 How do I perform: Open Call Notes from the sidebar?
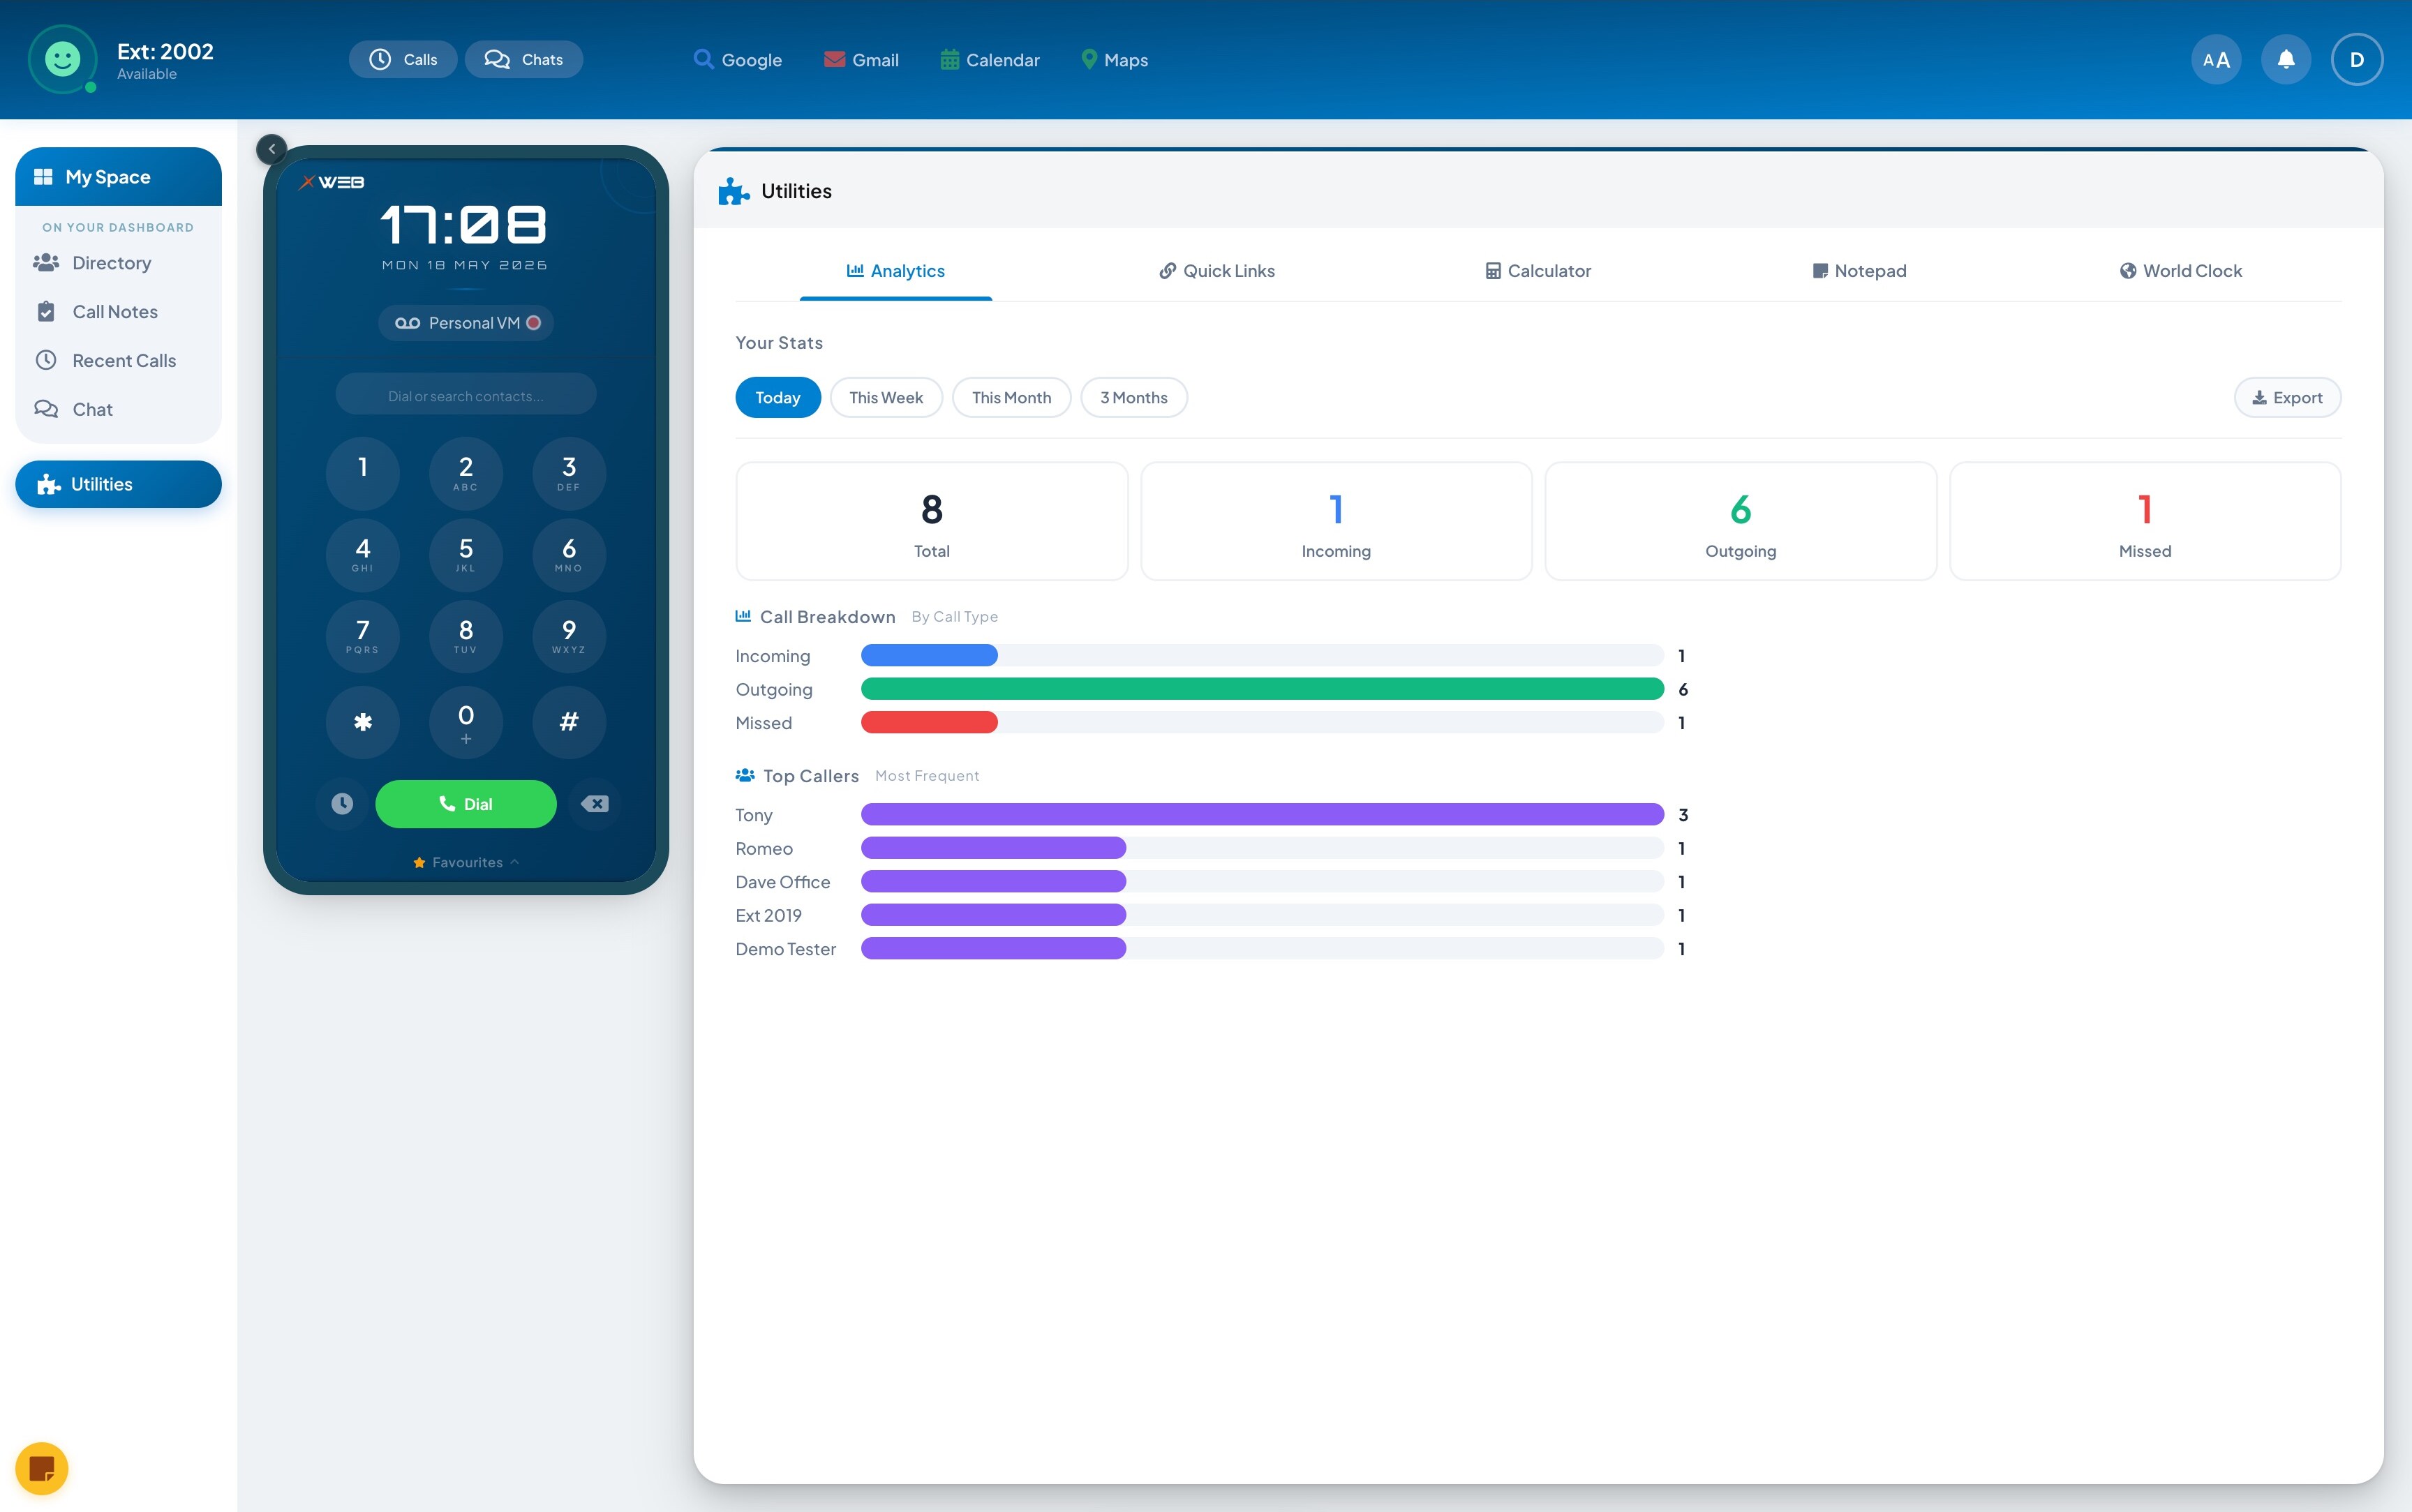pyautogui.click(x=118, y=312)
